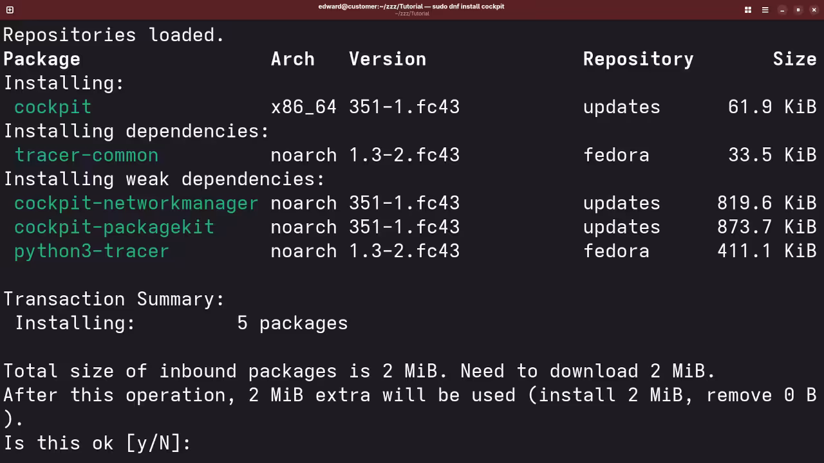The image size is (824, 463).
Task: Click the 'Repositories loaded.' text
Action: pos(114,35)
